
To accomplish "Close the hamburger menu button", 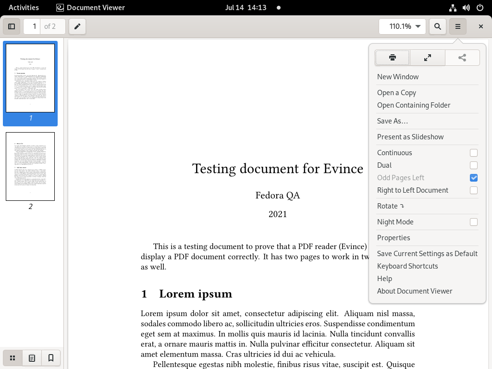I will [458, 26].
